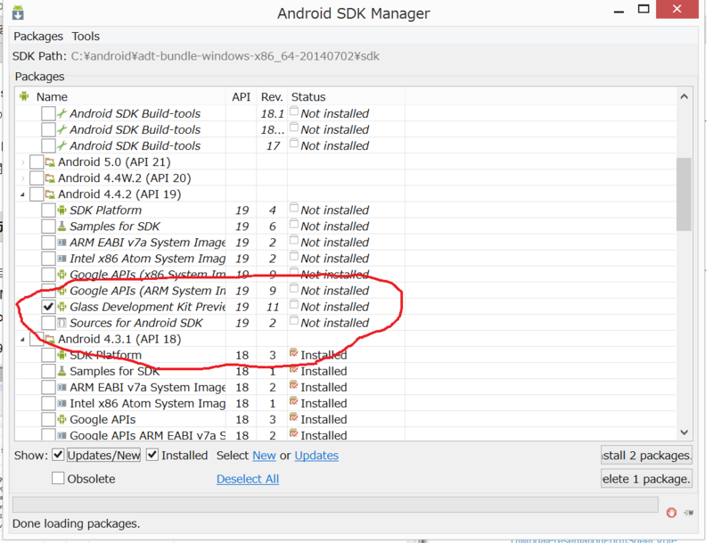This screenshot has width=713, height=543.
Task: Open the Tools menu
Action: [x=86, y=37]
